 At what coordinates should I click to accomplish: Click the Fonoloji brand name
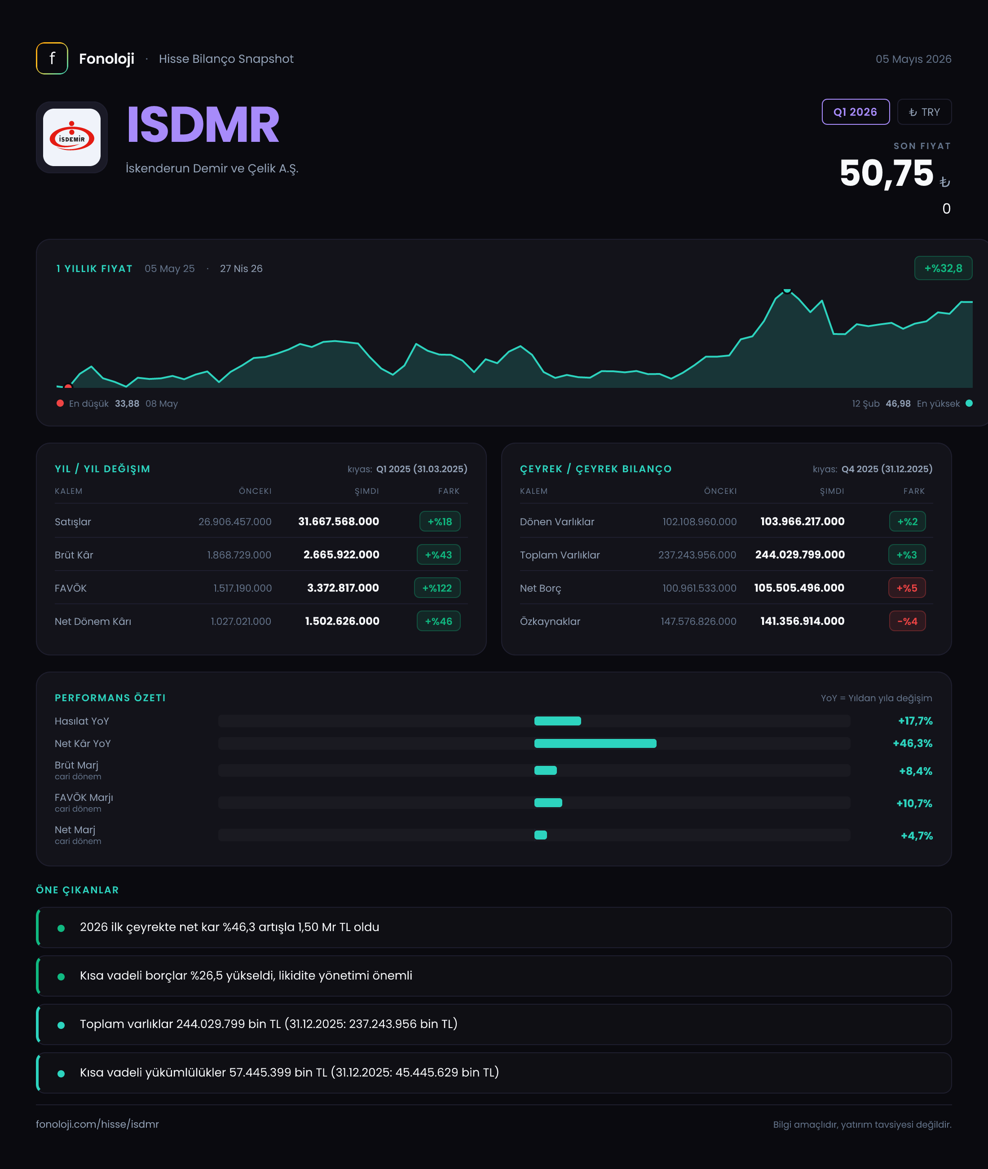tap(106, 59)
